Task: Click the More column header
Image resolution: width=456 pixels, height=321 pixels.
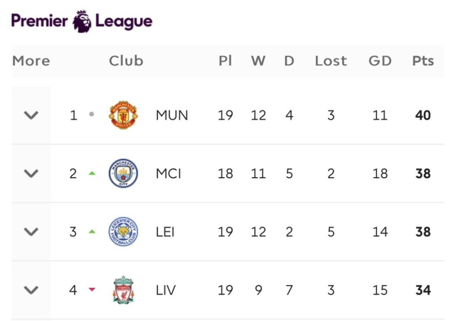Action: [x=31, y=61]
